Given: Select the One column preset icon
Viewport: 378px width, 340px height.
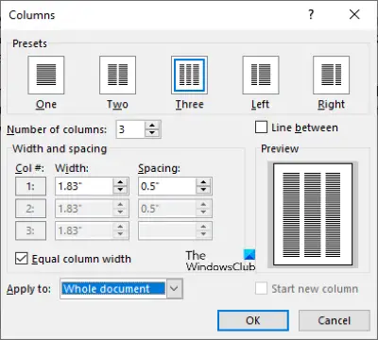Looking at the screenshot, I should click(x=46, y=75).
